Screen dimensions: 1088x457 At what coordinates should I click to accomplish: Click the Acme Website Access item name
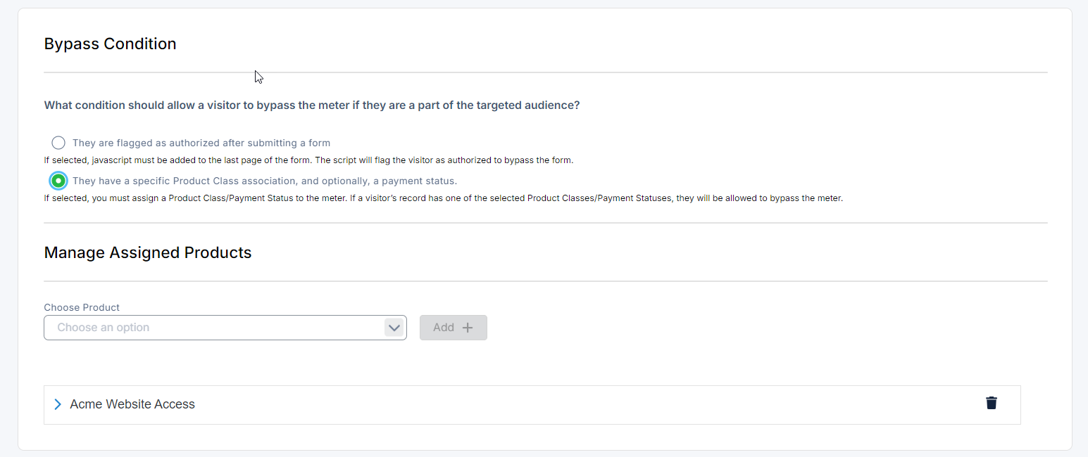[132, 404]
